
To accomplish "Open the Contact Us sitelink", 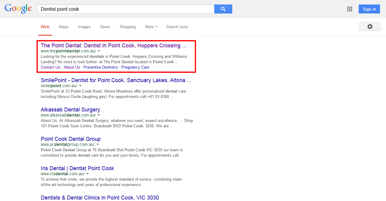I will coord(50,67).
